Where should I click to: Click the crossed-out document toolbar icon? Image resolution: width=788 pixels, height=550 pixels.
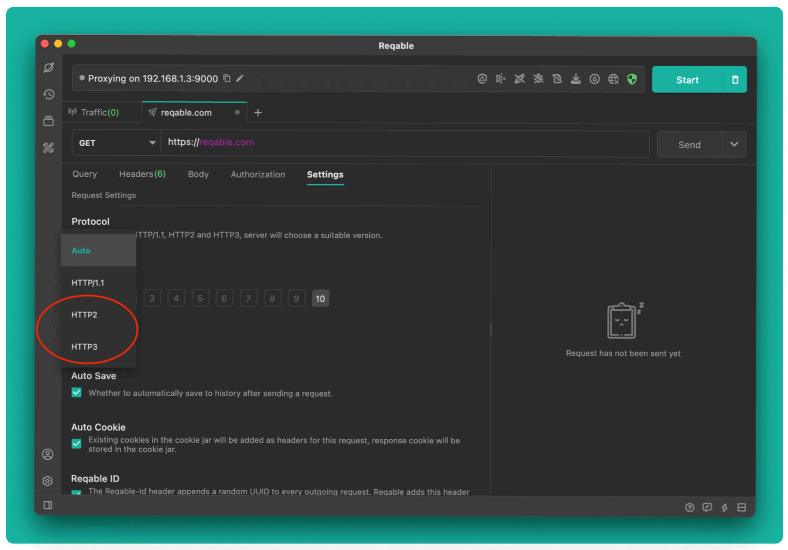[557, 79]
